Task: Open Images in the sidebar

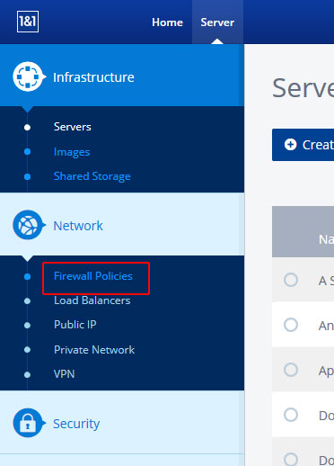Action: [72, 152]
